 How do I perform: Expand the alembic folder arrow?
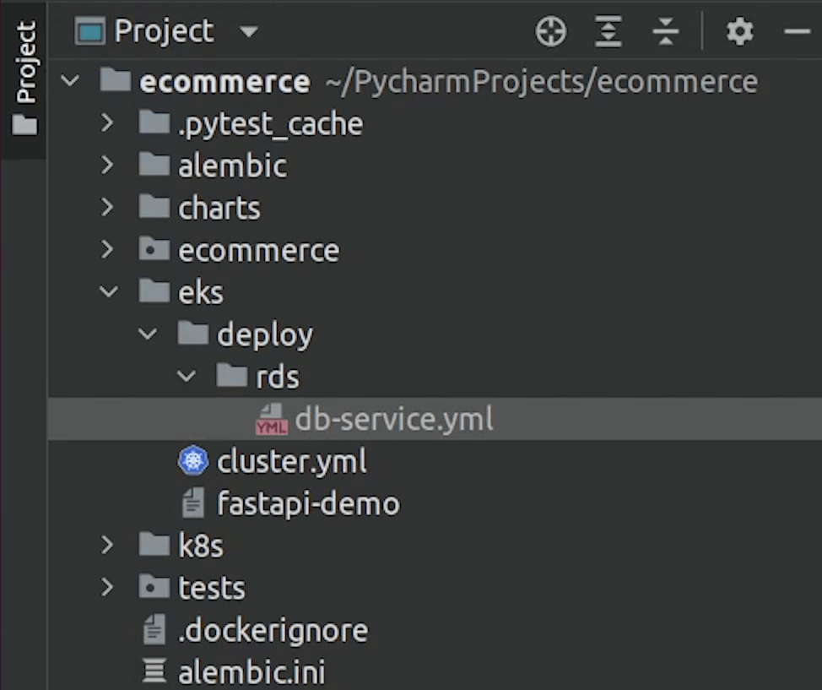click(107, 166)
